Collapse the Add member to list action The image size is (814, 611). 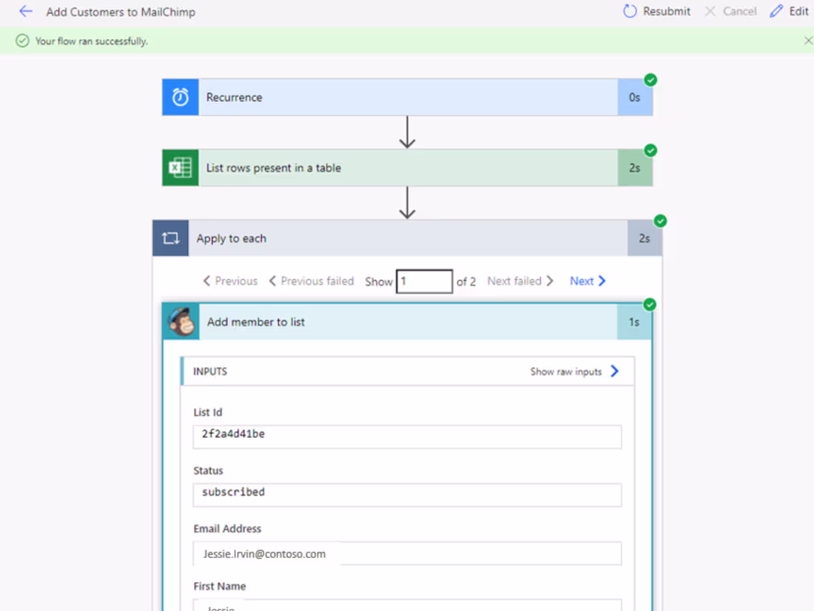click(x=407, y=322)
